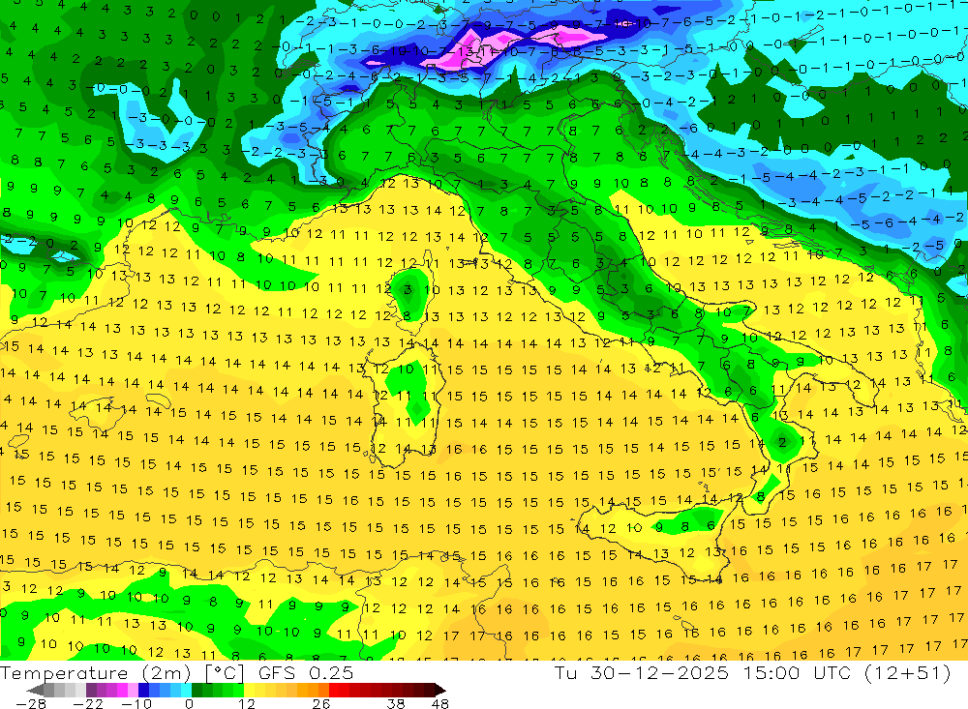Screen dimensions: 968x709
Task: Pick the cyan legend swatch next to 0
Action: 186,690
